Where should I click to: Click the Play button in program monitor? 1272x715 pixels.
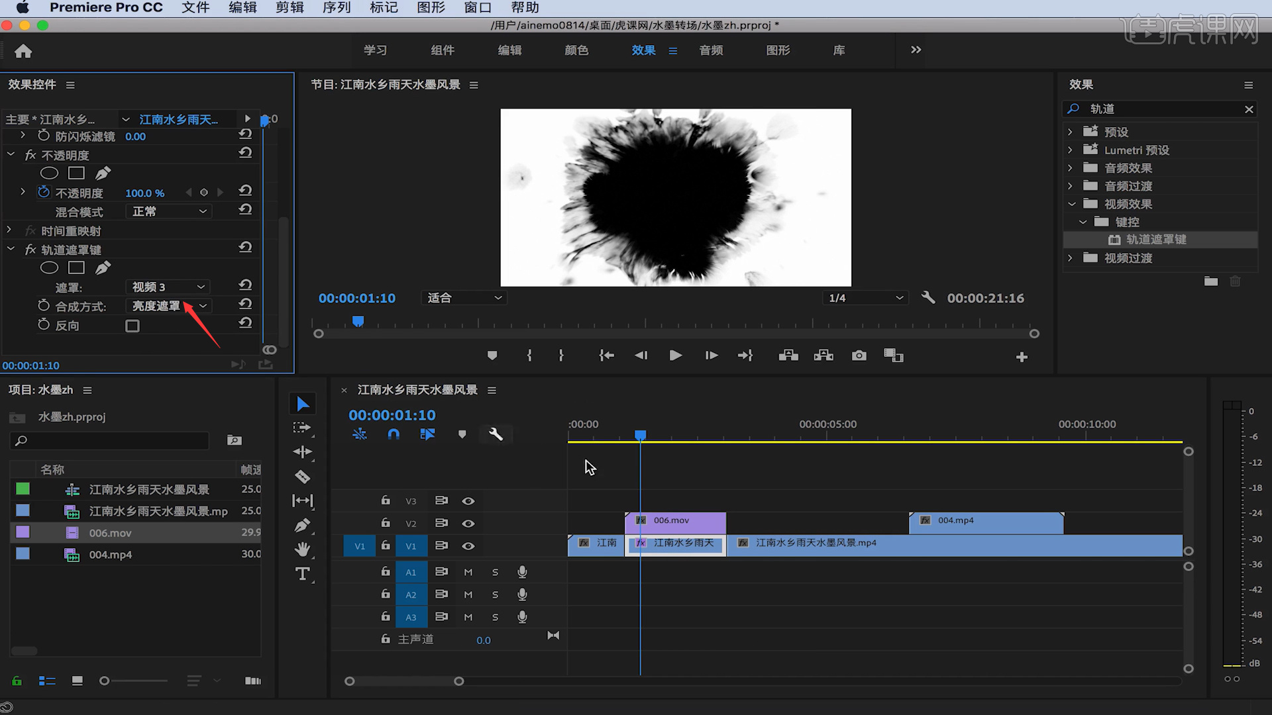click(675, 356)
